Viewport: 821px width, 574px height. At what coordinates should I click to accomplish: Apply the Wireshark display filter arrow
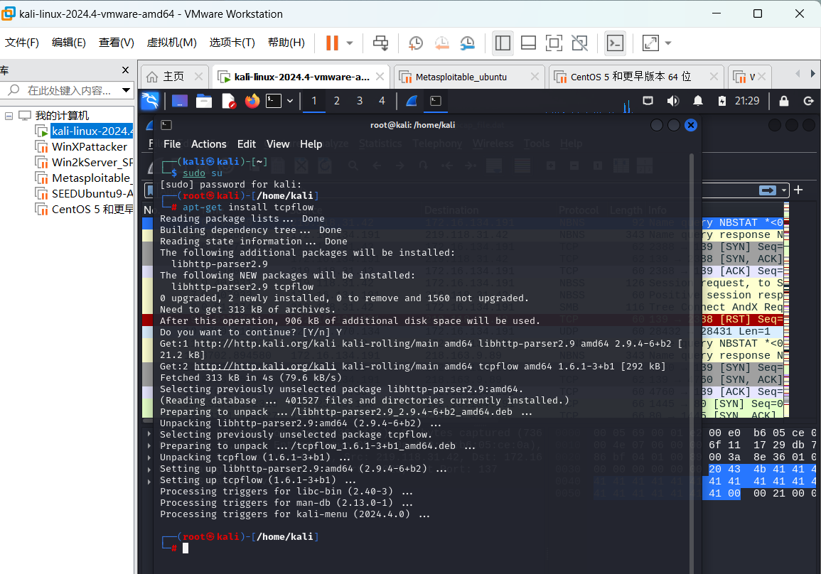point(768,190)
